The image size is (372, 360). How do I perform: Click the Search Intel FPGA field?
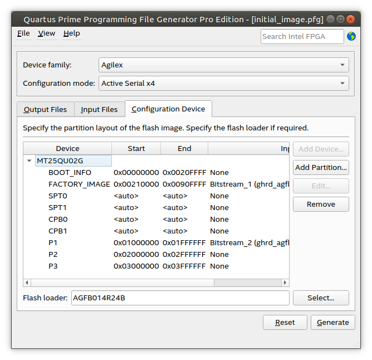pyautogui.click(x=302, y=36)
